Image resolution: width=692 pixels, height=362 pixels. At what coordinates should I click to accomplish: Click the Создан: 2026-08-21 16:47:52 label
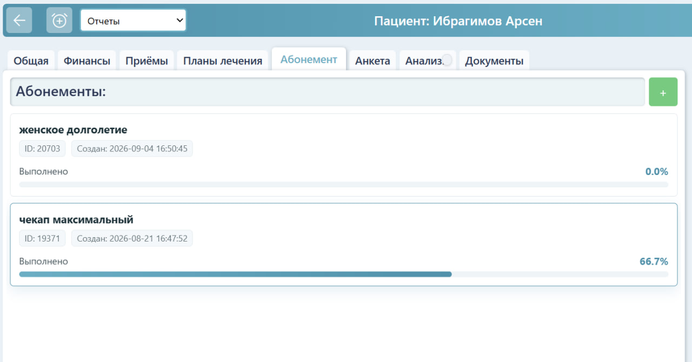[x=132, y=238]
